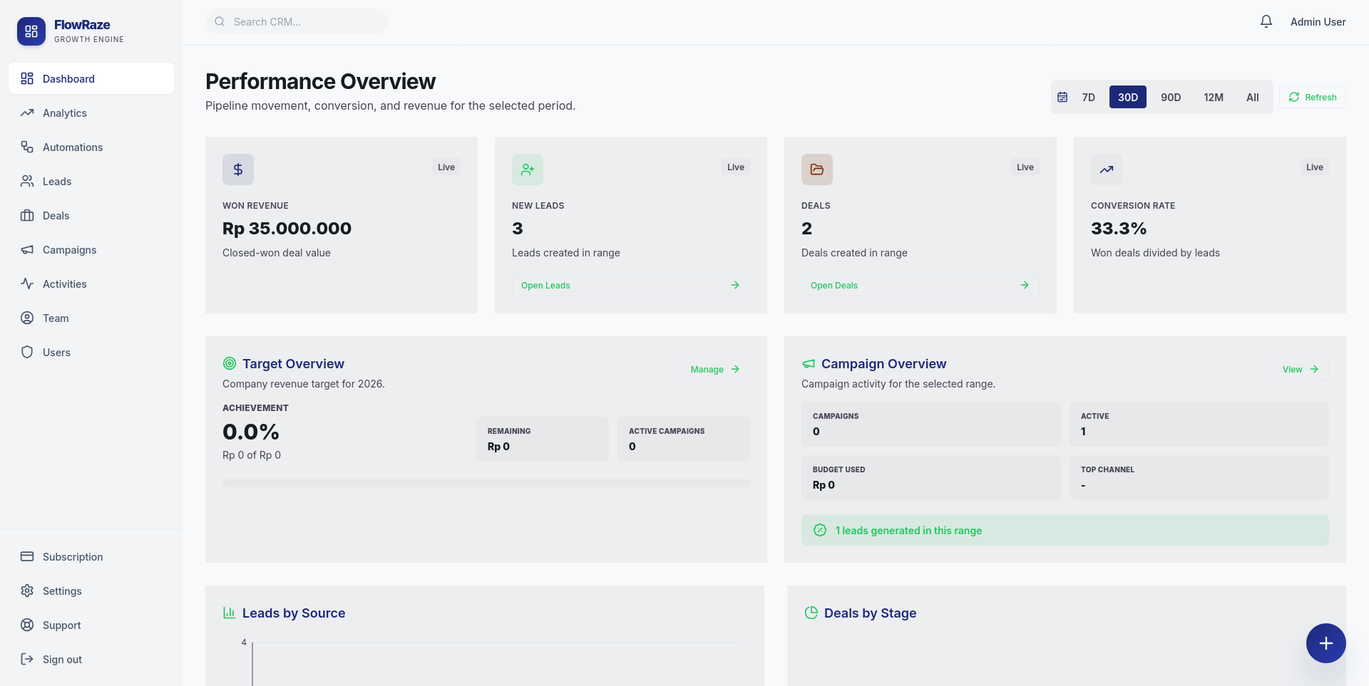
Task: Focus the Search CRM input field
Action: click(x=297, y=21)
